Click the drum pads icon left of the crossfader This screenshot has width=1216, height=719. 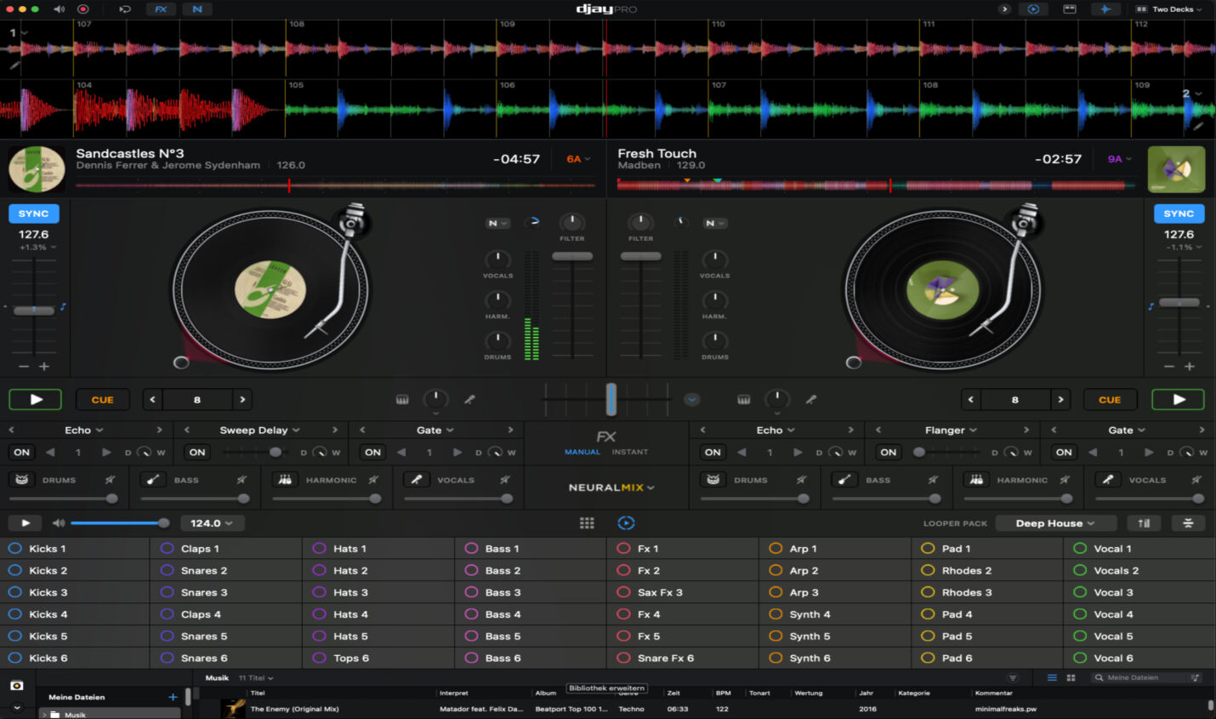tap(402, 398)
